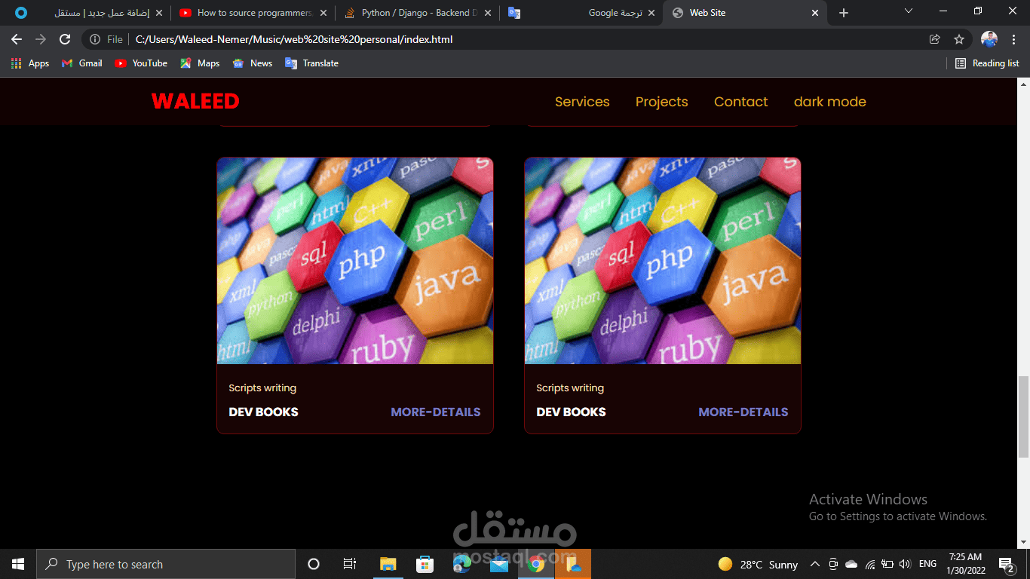Go back to the previous page
The width and height of the screenshot is (1030, 579).
pos(17,39)
